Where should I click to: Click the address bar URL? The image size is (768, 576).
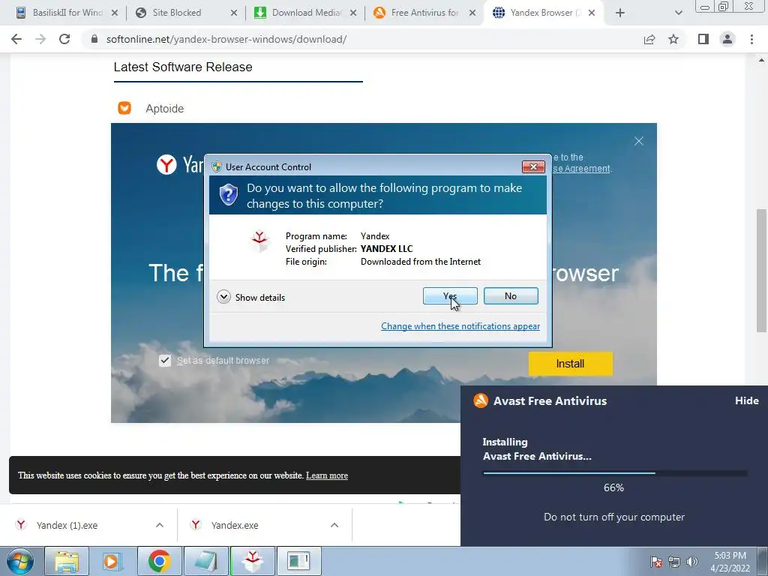tap(226, 39)
